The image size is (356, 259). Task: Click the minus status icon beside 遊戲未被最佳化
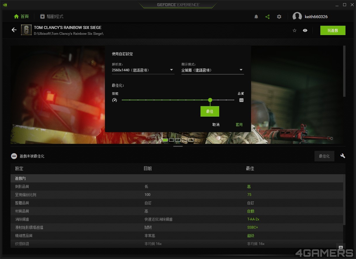pyautogui.click(x=14, y=156)
